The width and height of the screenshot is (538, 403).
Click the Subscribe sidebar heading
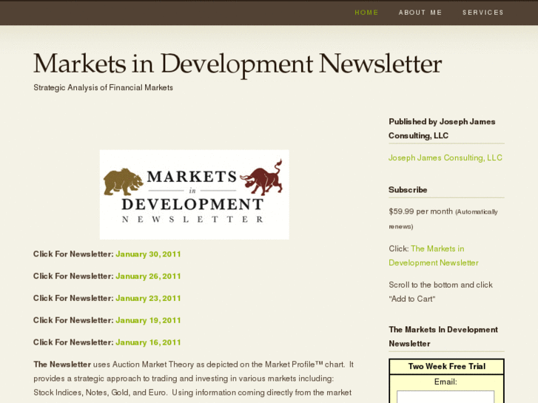(408, 190)
